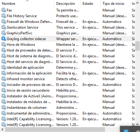Select the Infrared monitor service gear icon
Viewport: 140px width, 132px height.
tap(4, 79)
